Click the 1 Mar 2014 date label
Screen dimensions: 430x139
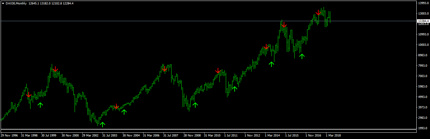[x=272, y=135]
